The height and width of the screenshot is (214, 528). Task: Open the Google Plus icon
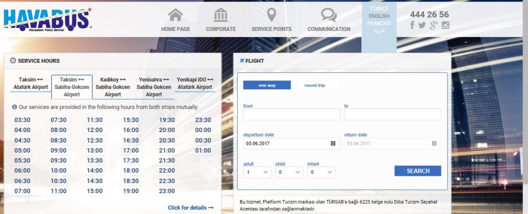click(434, 25)
